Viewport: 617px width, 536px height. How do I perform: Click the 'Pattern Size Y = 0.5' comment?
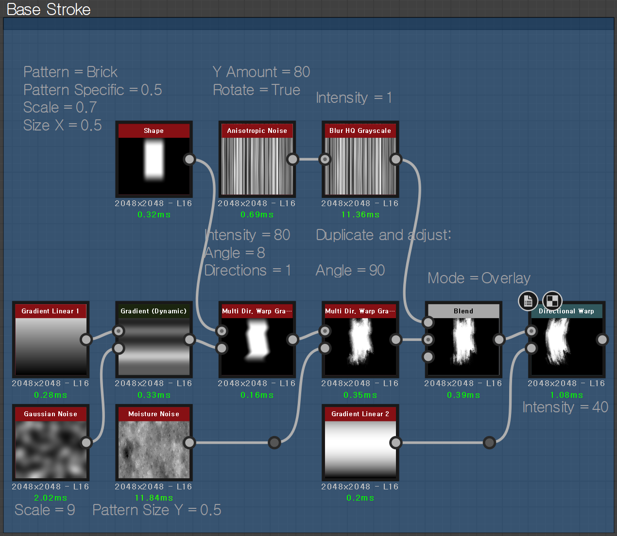click(157, 510)
